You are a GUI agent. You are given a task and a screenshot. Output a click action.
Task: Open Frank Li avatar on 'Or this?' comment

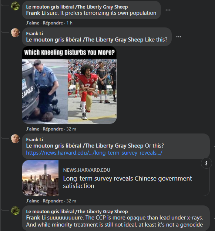(x=15, y=139)
